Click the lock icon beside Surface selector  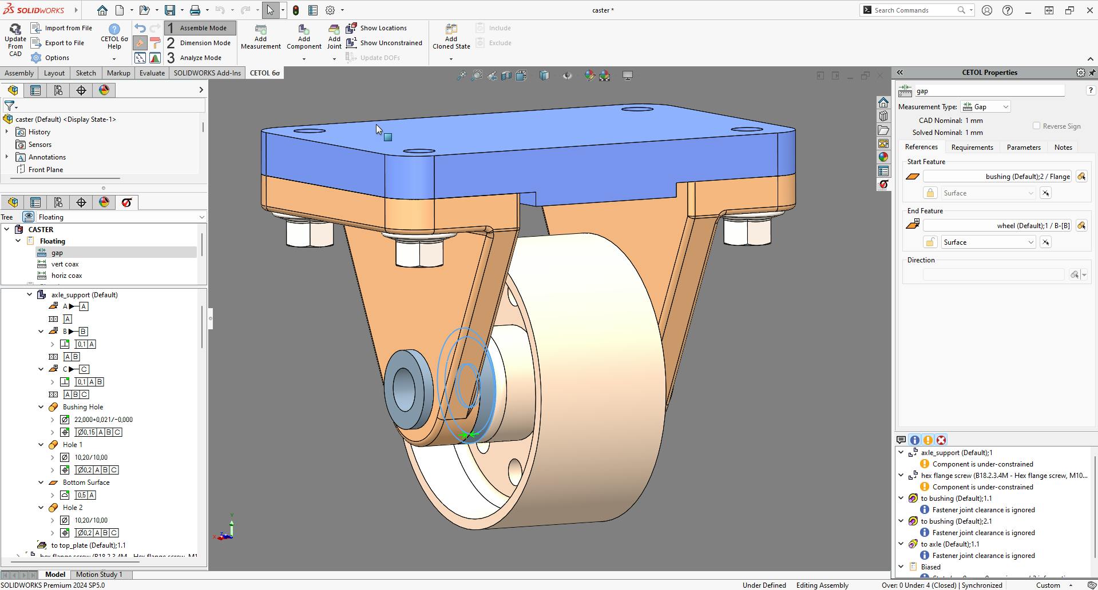[930, 193]
